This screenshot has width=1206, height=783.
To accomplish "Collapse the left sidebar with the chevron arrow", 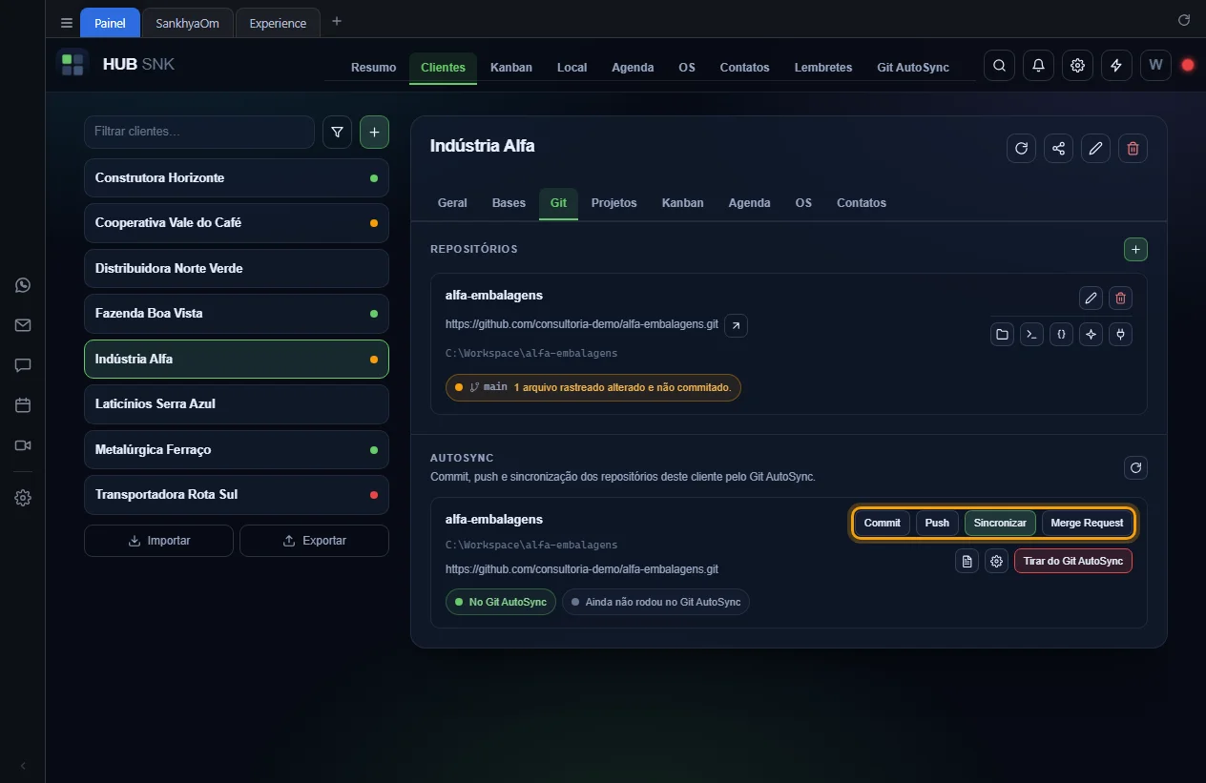I will tap(23, 766).
